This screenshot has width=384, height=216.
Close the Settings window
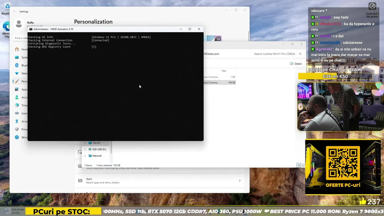coord(245,10)
